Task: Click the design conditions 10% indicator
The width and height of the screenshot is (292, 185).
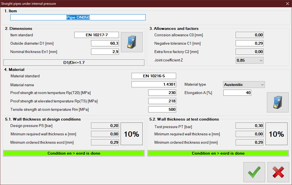Action: tap(131, 134)
